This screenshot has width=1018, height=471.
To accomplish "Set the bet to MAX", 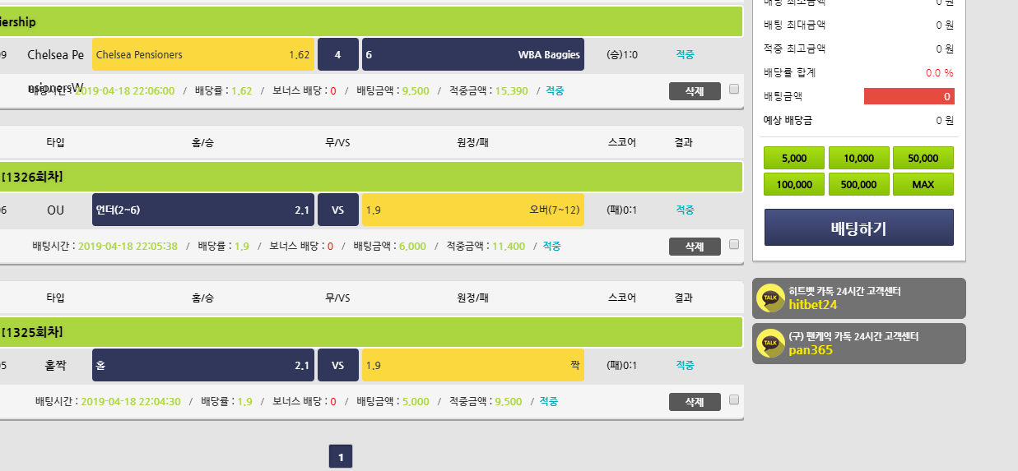I will 923,184.
